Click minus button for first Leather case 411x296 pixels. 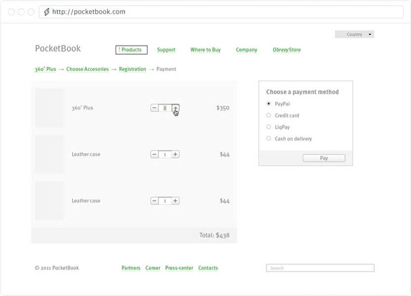pos(155,154)
